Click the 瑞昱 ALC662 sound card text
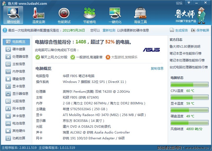 pos(96,132)
